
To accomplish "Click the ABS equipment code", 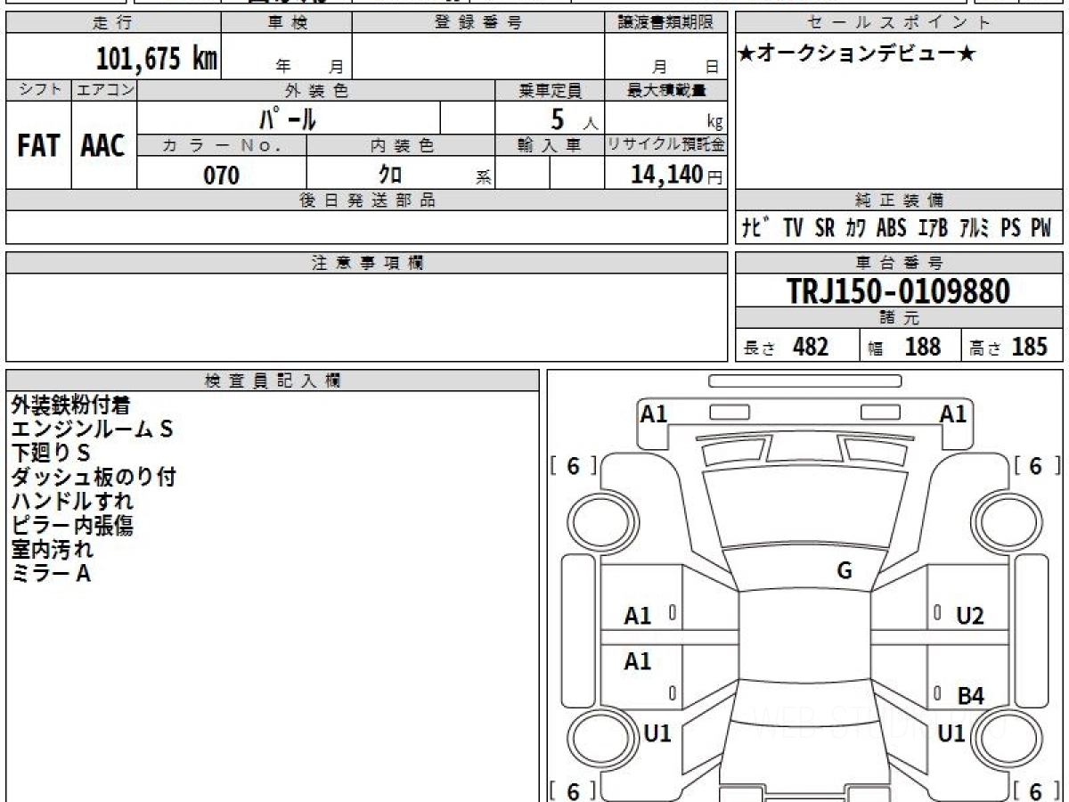I will pyautogui.click(x=891, y=228).
